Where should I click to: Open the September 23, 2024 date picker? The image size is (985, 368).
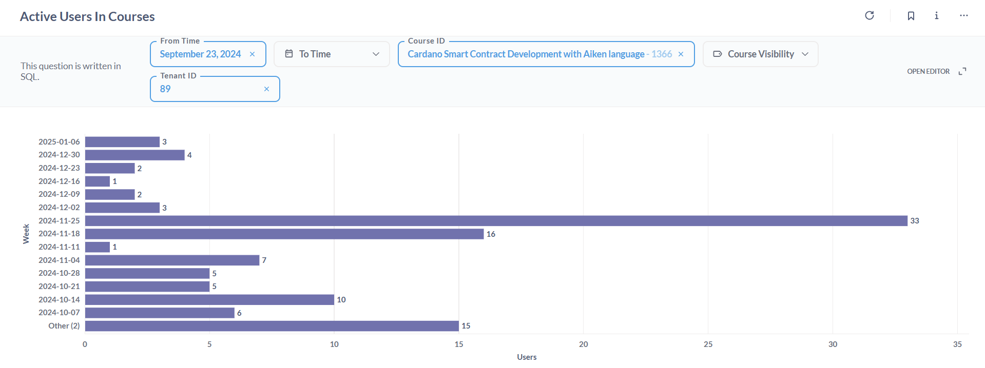(x=200, y=54)
